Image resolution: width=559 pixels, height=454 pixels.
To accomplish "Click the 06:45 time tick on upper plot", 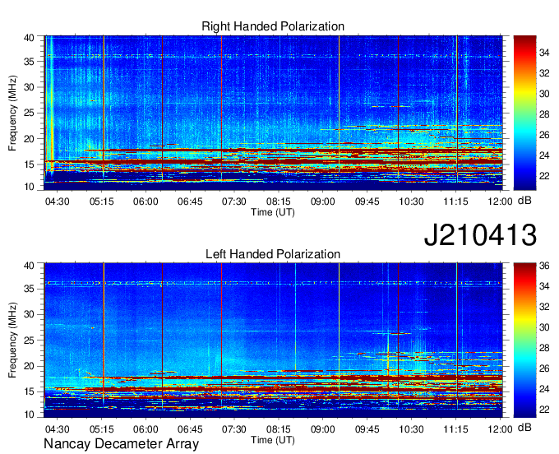I will [x=190, y=202].
